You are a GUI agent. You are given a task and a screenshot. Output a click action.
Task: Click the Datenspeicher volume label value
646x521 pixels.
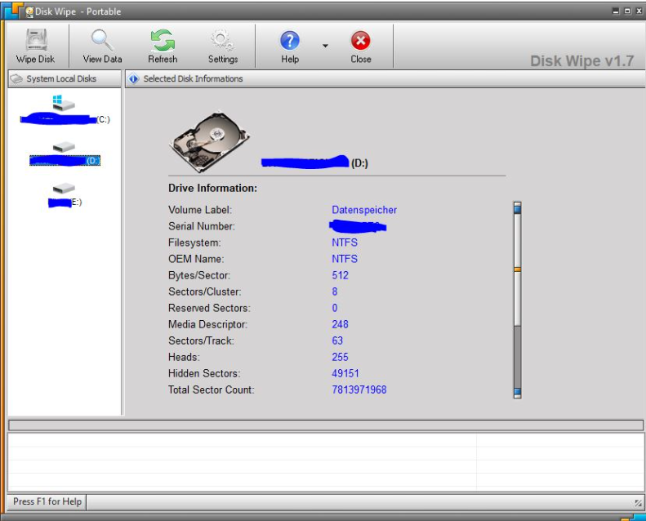click(364, 210)
